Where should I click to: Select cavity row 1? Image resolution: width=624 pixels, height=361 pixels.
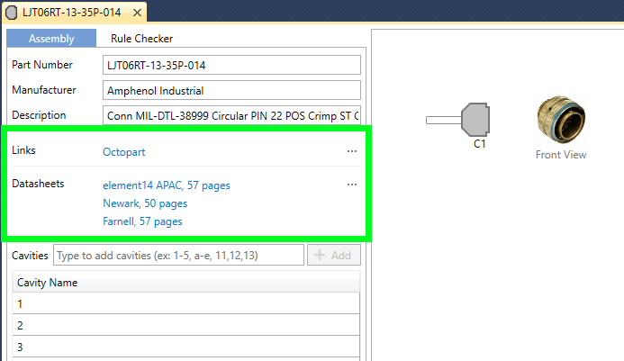[x=186, y=303]
